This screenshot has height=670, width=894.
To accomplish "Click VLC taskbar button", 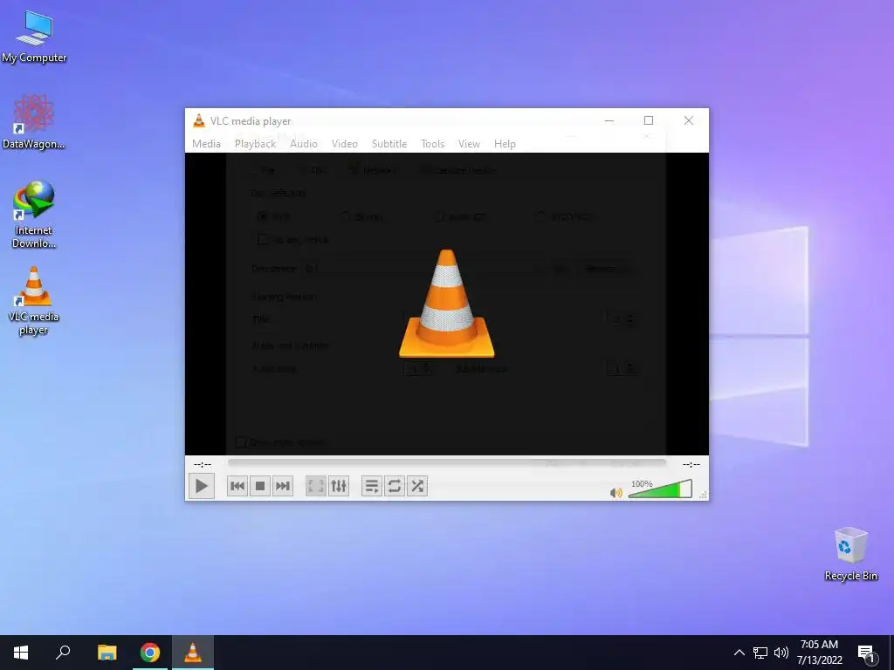I will (x=193, y=653).
